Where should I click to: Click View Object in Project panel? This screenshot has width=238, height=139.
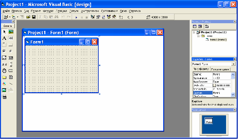coord(200,27)
